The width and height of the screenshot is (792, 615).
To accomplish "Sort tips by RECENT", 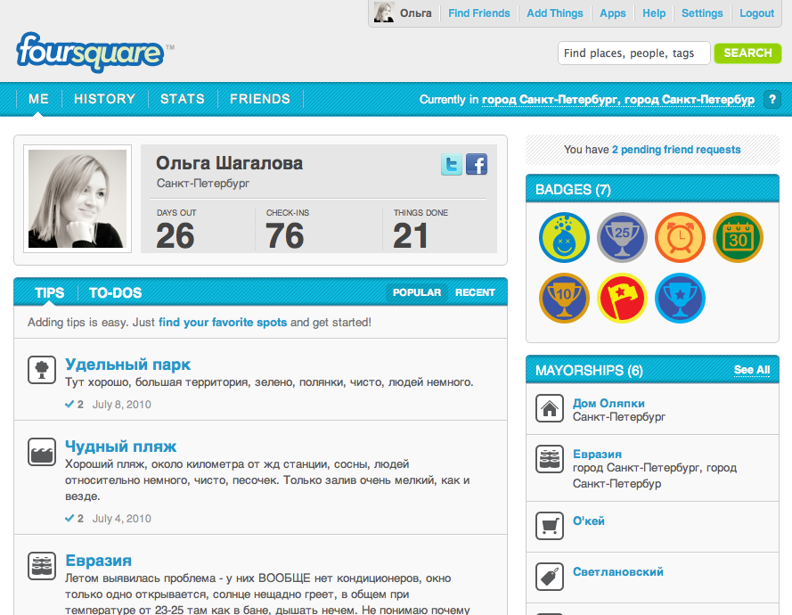I will (475, 292).
